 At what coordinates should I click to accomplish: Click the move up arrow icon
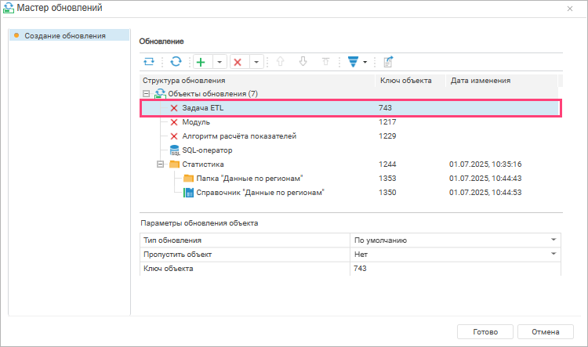(x=280, y=61)
